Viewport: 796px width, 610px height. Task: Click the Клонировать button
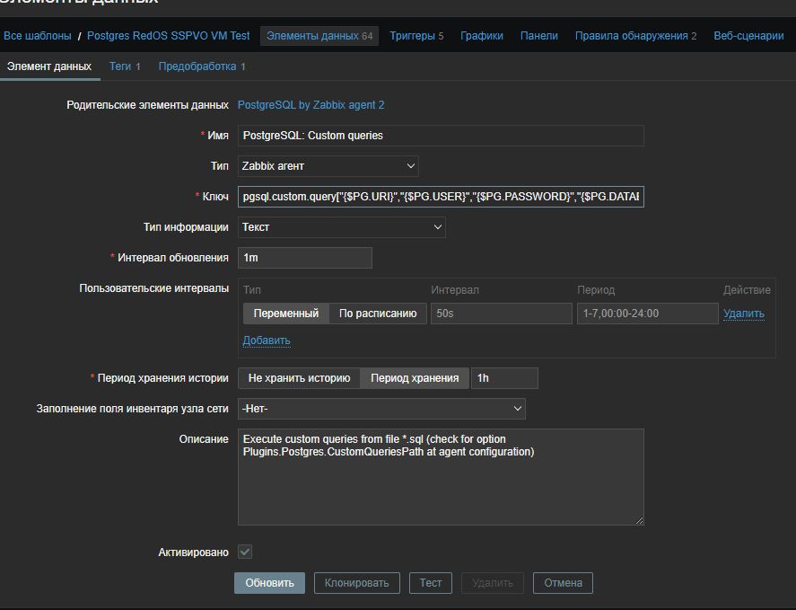(x=357, y=583)
